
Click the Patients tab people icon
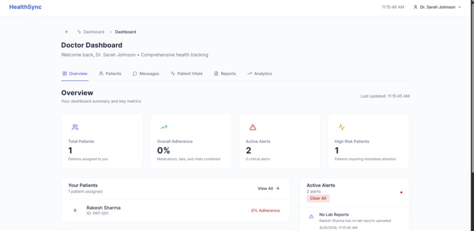101,73
